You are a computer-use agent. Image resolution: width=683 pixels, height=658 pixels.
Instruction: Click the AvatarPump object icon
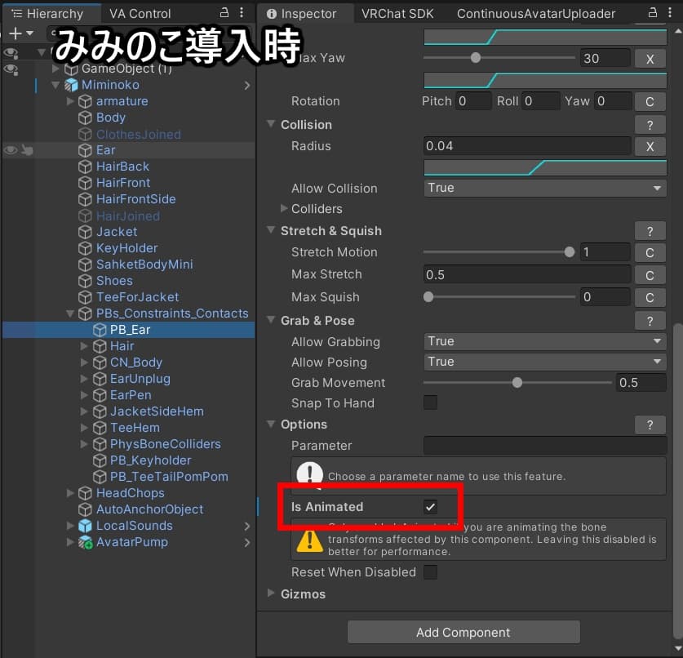(84, 542)
